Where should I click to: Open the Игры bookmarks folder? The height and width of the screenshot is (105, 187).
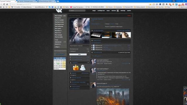point(167,7)
